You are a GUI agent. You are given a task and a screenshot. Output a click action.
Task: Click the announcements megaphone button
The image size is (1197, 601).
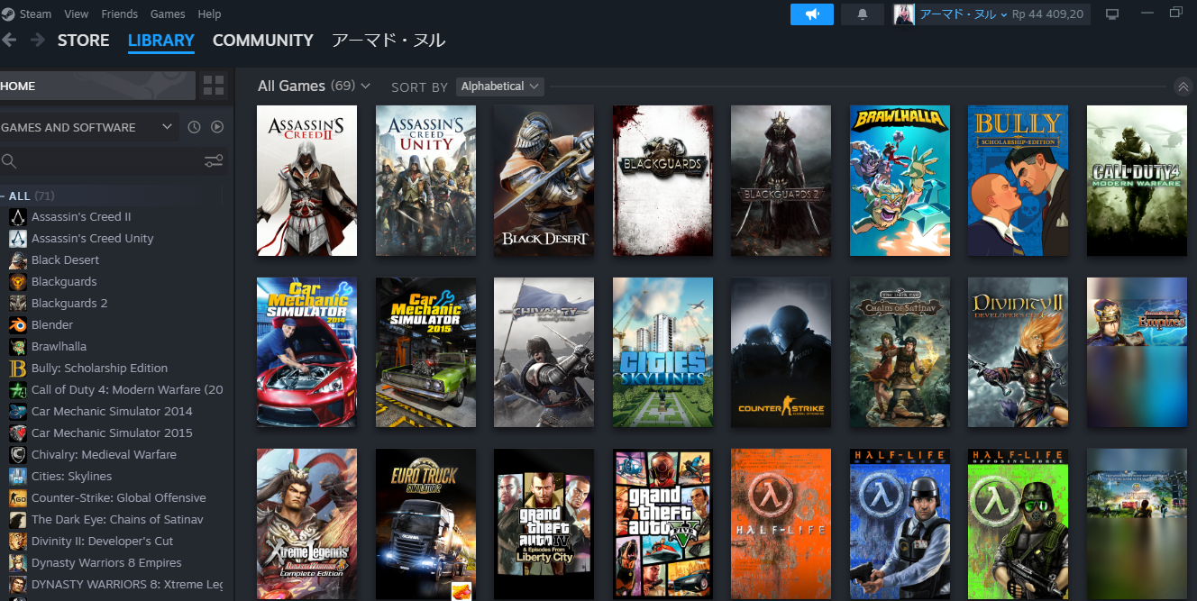point(812,14)
